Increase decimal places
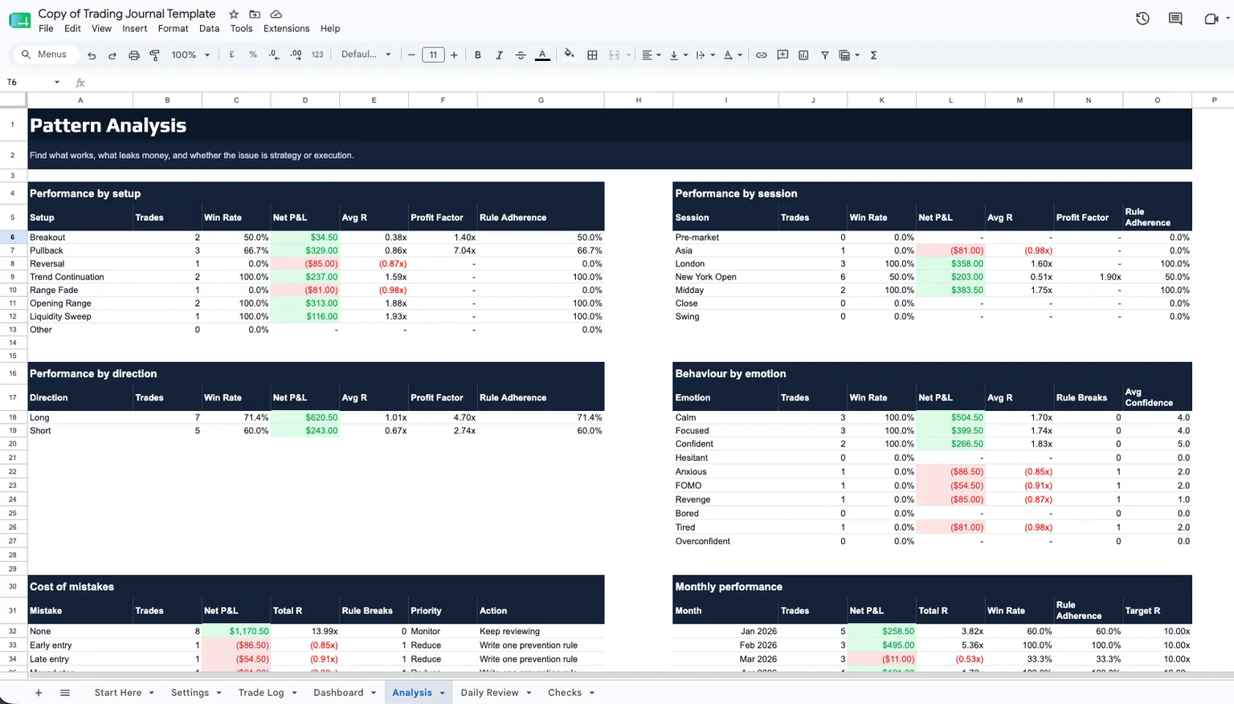The image size is (1234, 704). 296,55
